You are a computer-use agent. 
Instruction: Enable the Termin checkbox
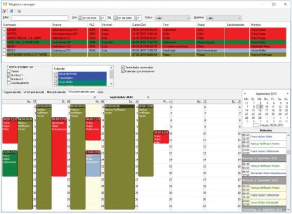coord(9,71)
